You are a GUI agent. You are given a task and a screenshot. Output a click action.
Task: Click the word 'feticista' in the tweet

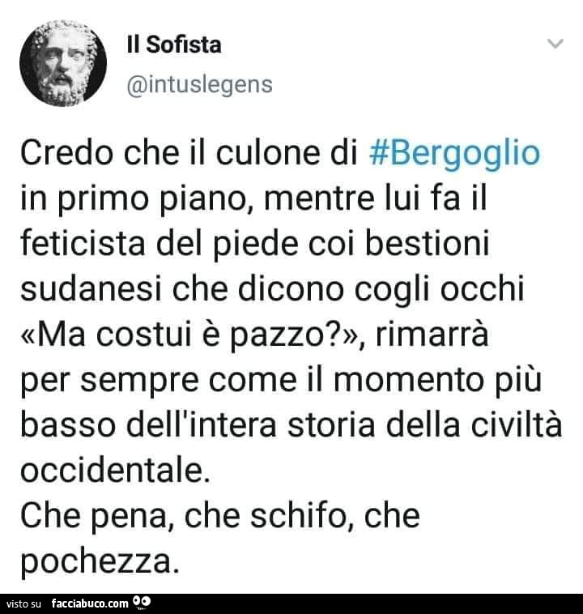tap(83, 243)
